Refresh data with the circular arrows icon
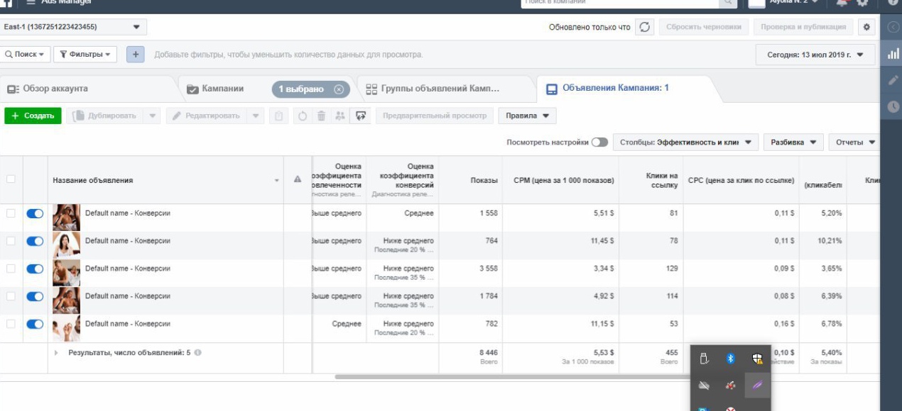902x411 pixels. click(x=644, y=27)
